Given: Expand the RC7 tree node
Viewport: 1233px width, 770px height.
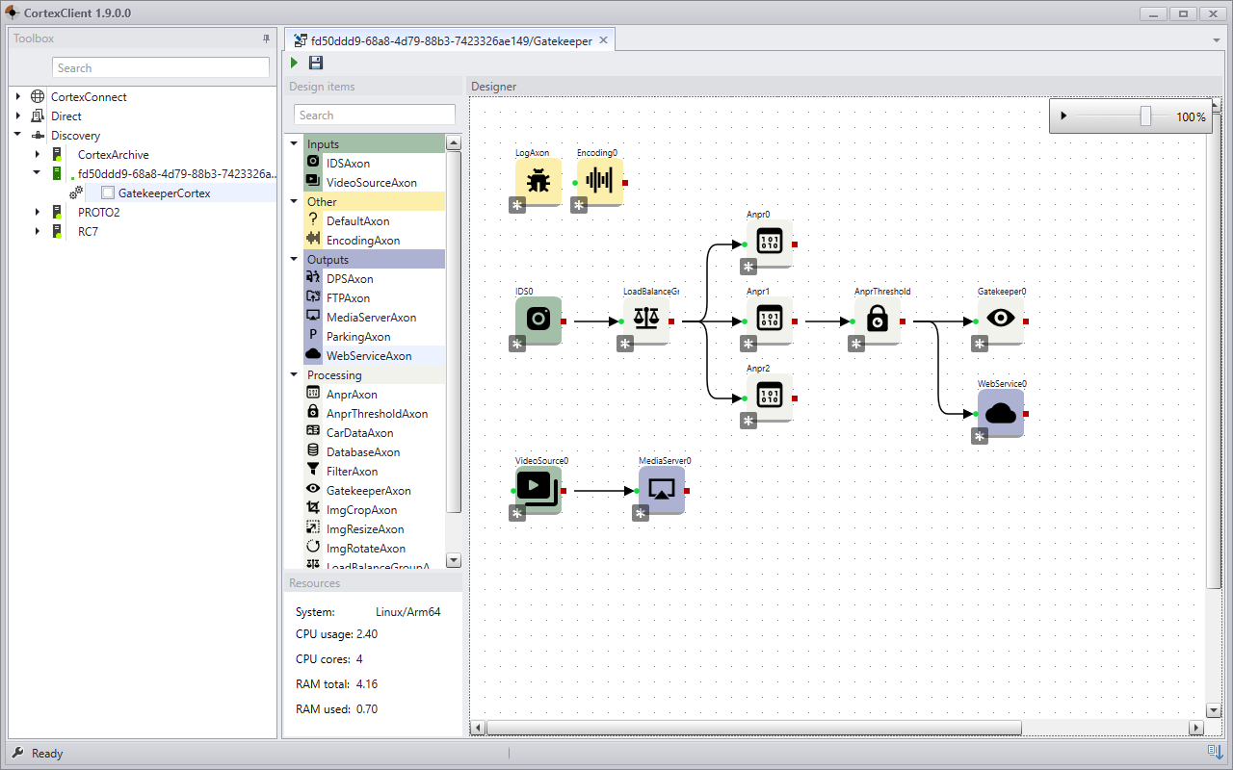Looking at the screenshot, I should [38, 232].
